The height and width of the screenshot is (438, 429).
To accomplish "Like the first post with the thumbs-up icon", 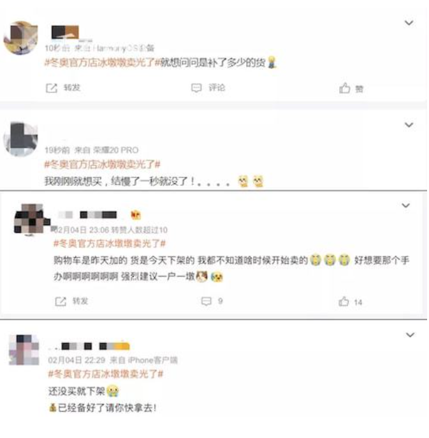I will pyautogui.click(x=345, y=88).
